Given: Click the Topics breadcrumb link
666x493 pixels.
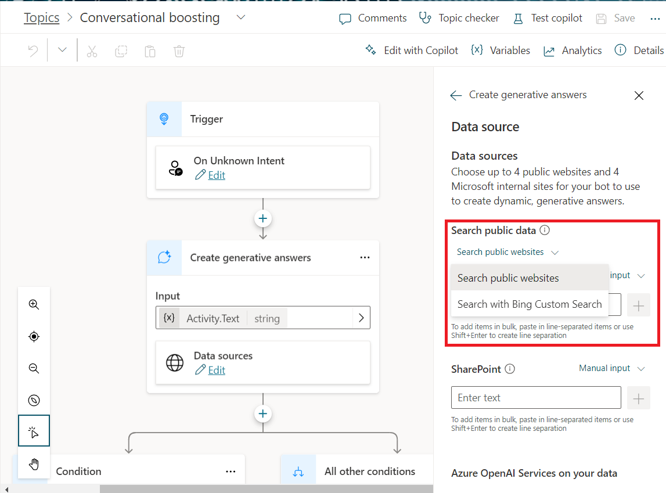Looking at the screenshot, I should tap(41, 17).
